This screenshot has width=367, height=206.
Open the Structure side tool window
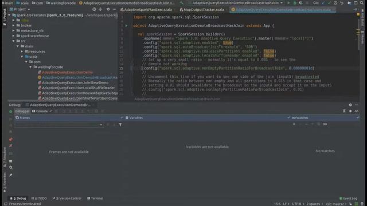(5, 157)
